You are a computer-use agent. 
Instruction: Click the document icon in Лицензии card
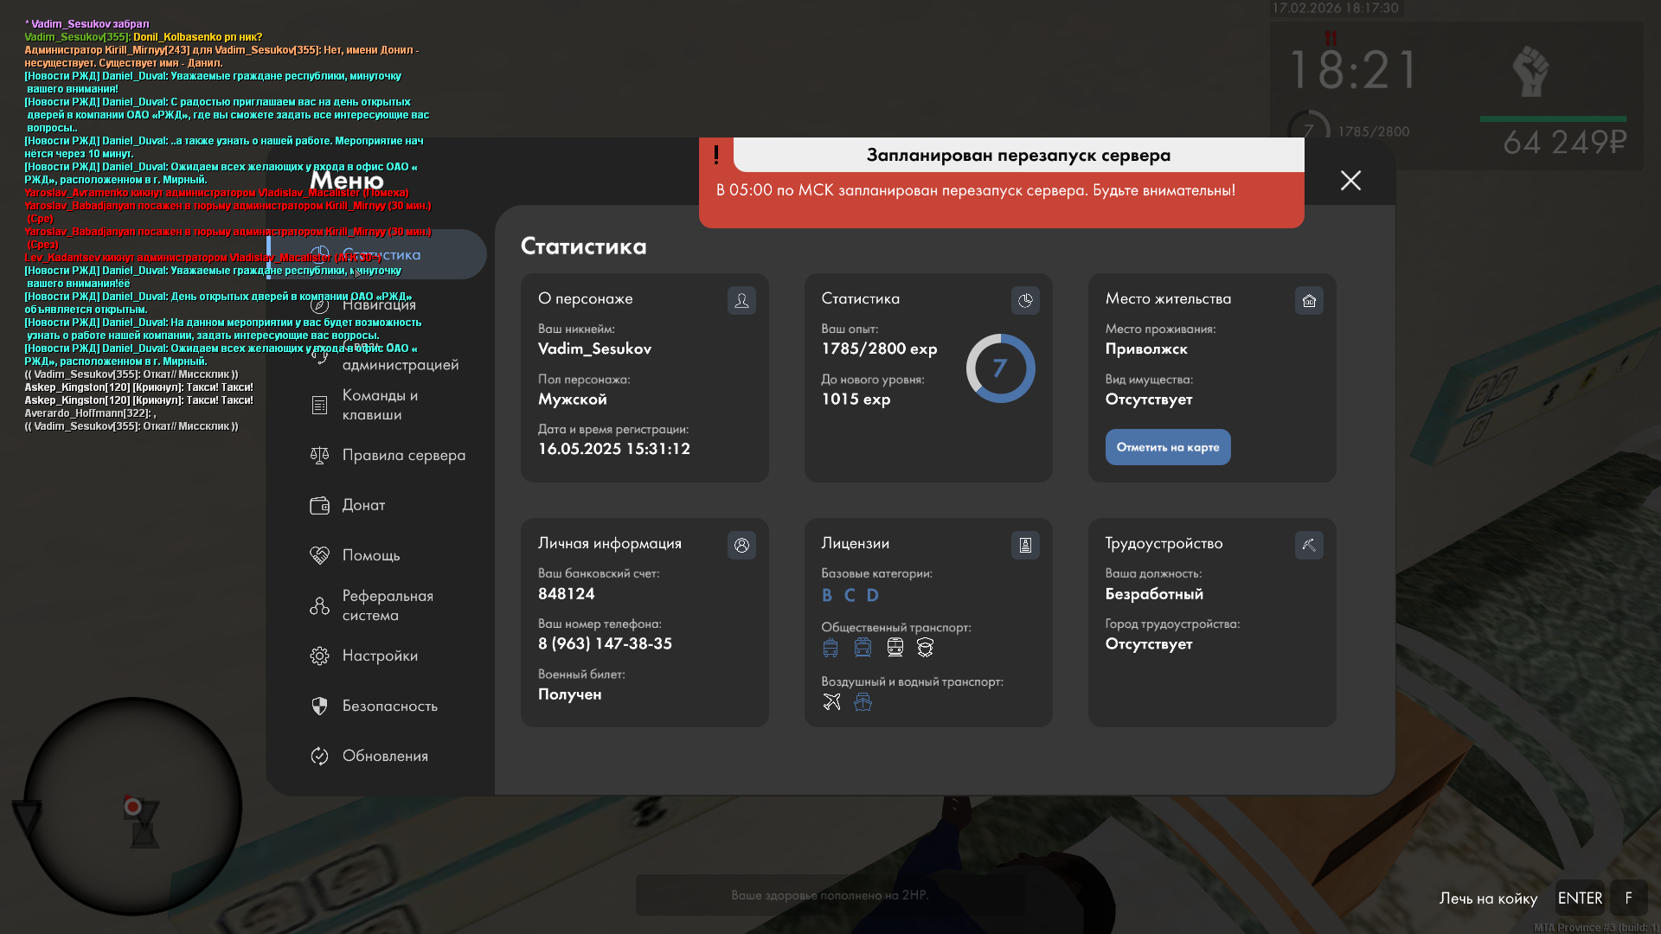[x=1025, y=545]
